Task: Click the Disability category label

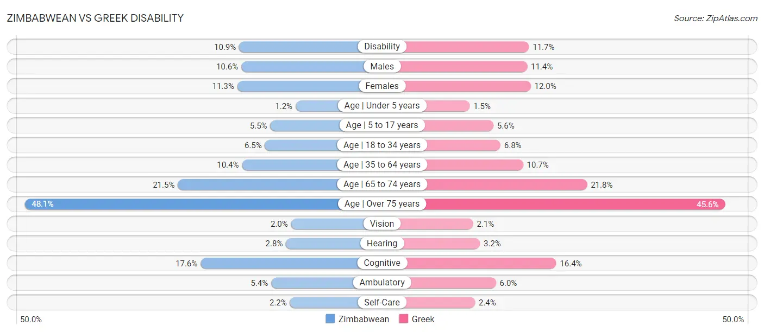Action: tap(382, 47)
